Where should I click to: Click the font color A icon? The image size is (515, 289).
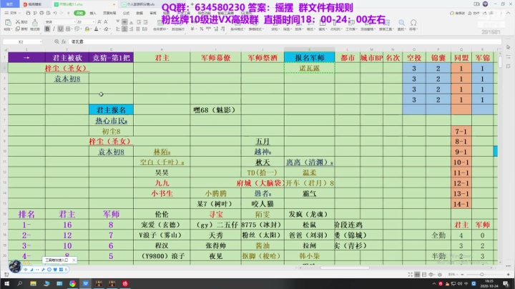coord(97,29)
